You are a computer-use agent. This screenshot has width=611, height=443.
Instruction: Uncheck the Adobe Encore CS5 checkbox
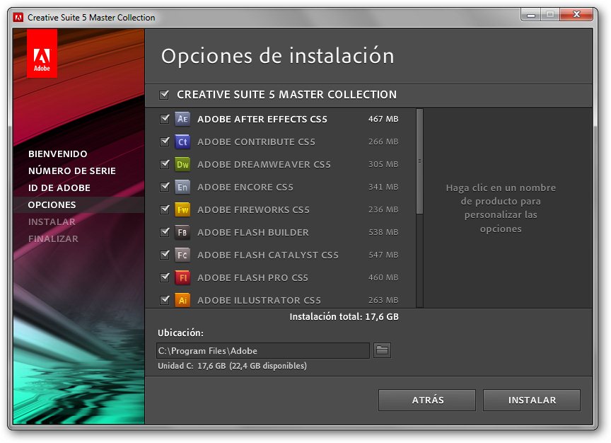pyautogui.click(x=165, y=186)
